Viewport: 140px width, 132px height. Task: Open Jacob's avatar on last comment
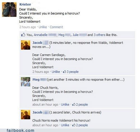pos(25,115)
